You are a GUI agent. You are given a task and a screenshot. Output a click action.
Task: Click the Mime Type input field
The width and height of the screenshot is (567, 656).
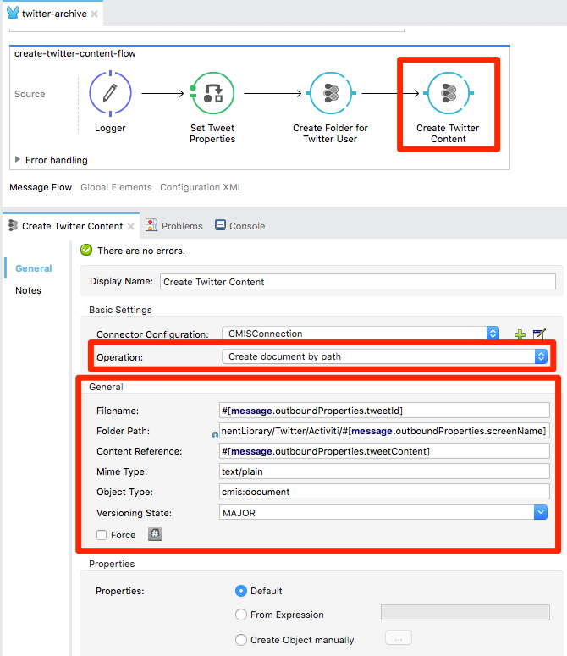384,471
